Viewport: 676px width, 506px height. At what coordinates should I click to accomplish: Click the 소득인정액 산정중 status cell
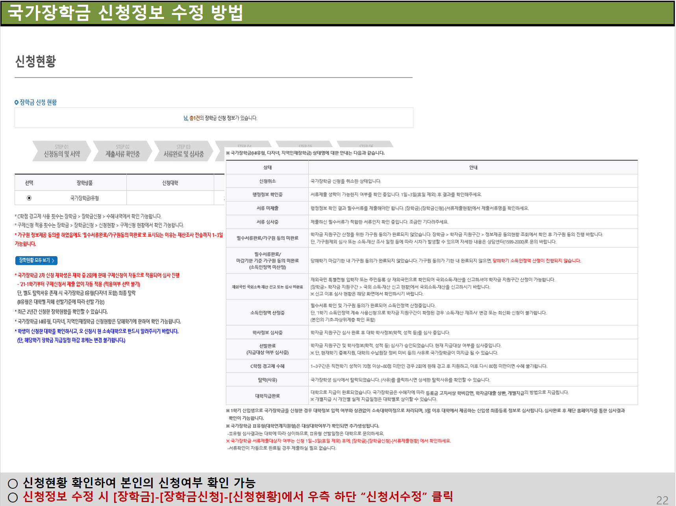tap(267, 313)
